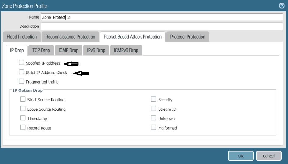The height and width of the screenshot is (164, 288).
Task: Open the Reconnaissance Protection tab
Action: [70, 37]
